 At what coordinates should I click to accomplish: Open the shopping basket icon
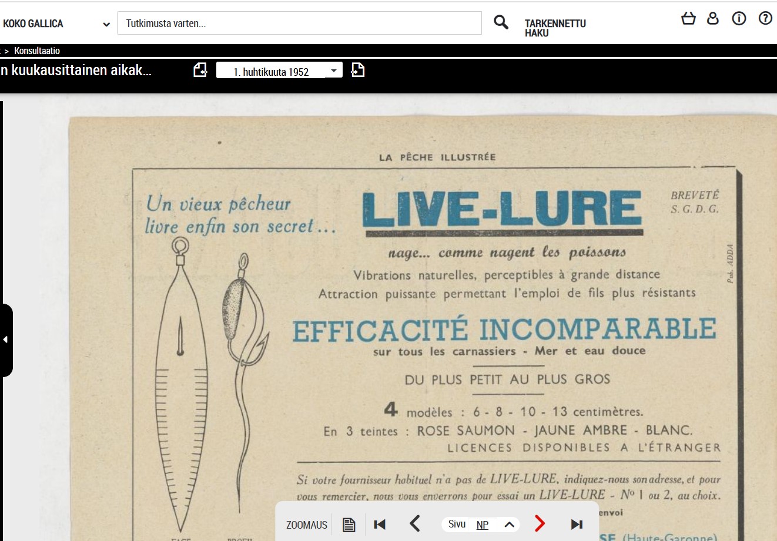pyautogui.click(x=688, y=19)
